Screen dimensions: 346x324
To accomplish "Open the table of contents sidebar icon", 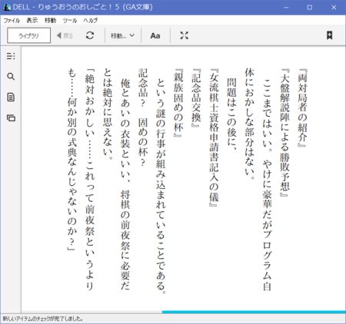I will pos(11,56).
